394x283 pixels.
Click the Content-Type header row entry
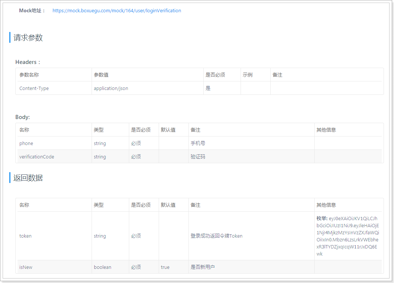[34, 88]
